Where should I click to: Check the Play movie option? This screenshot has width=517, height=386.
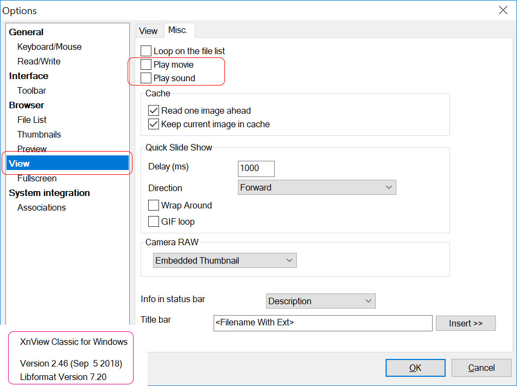(x=146, y=65)
